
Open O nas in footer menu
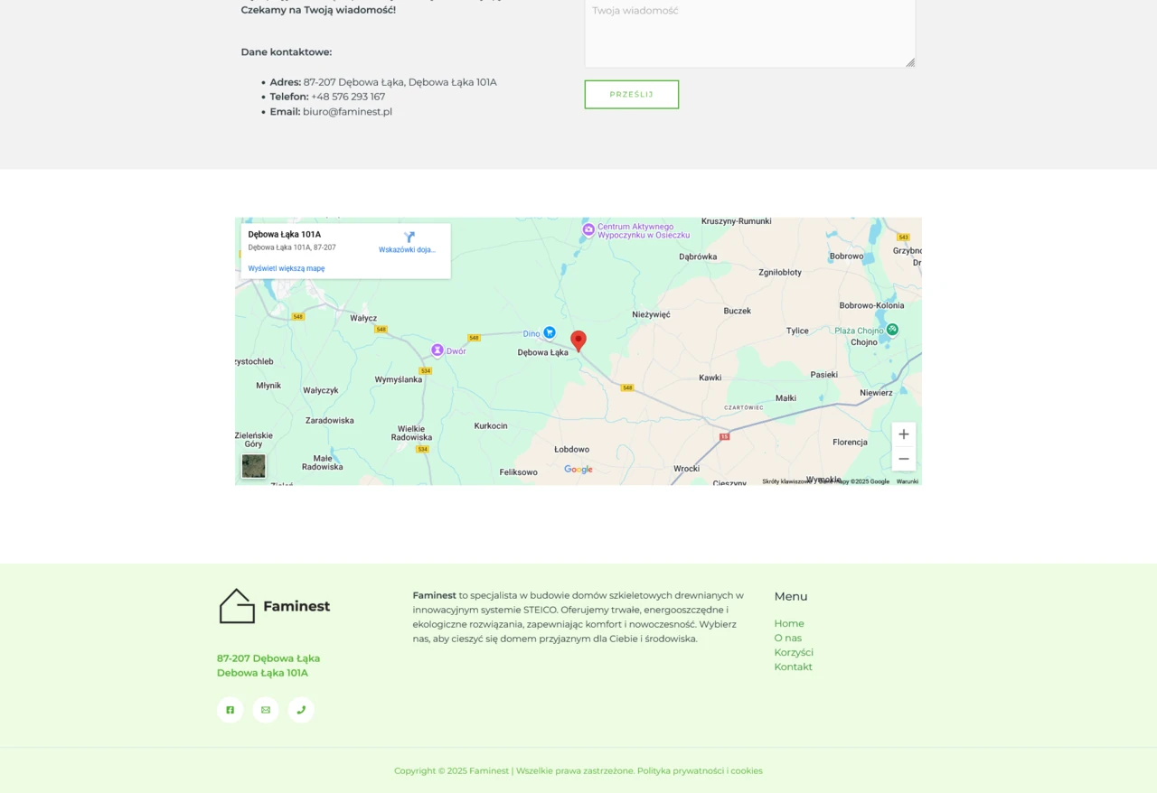pyautogui.click(x=788, y=638)
